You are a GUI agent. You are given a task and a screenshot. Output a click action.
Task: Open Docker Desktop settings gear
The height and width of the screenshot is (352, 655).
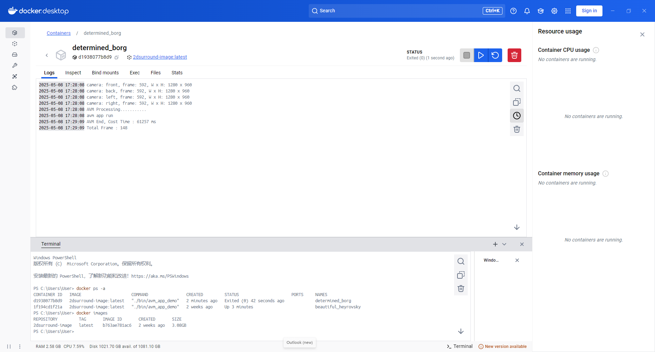point(554,11)
